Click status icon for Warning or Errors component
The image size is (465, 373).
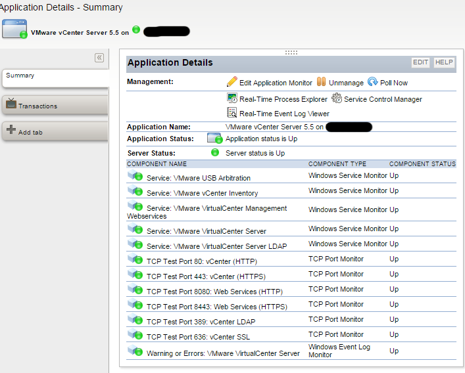click(135, 351)
